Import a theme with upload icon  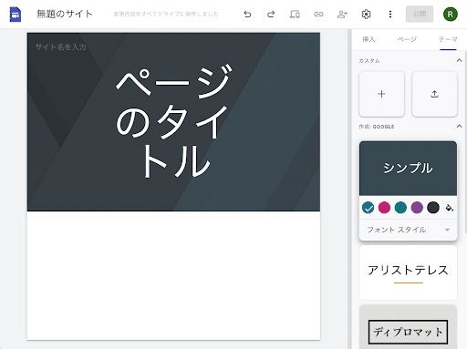434,94
